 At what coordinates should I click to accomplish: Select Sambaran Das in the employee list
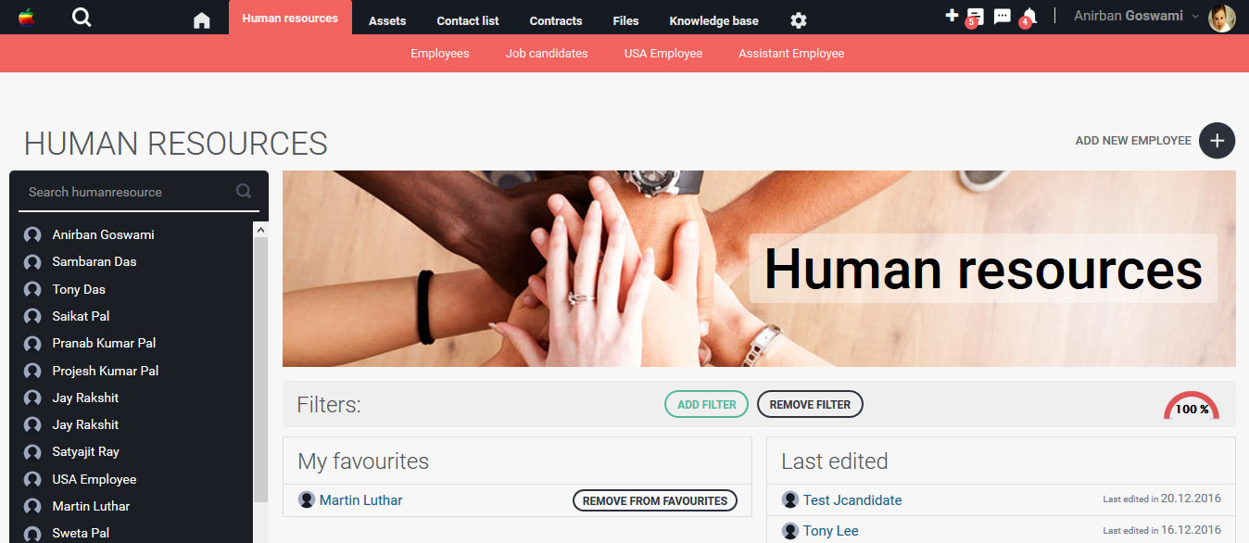pyautogui.click(x=95, y=262)
